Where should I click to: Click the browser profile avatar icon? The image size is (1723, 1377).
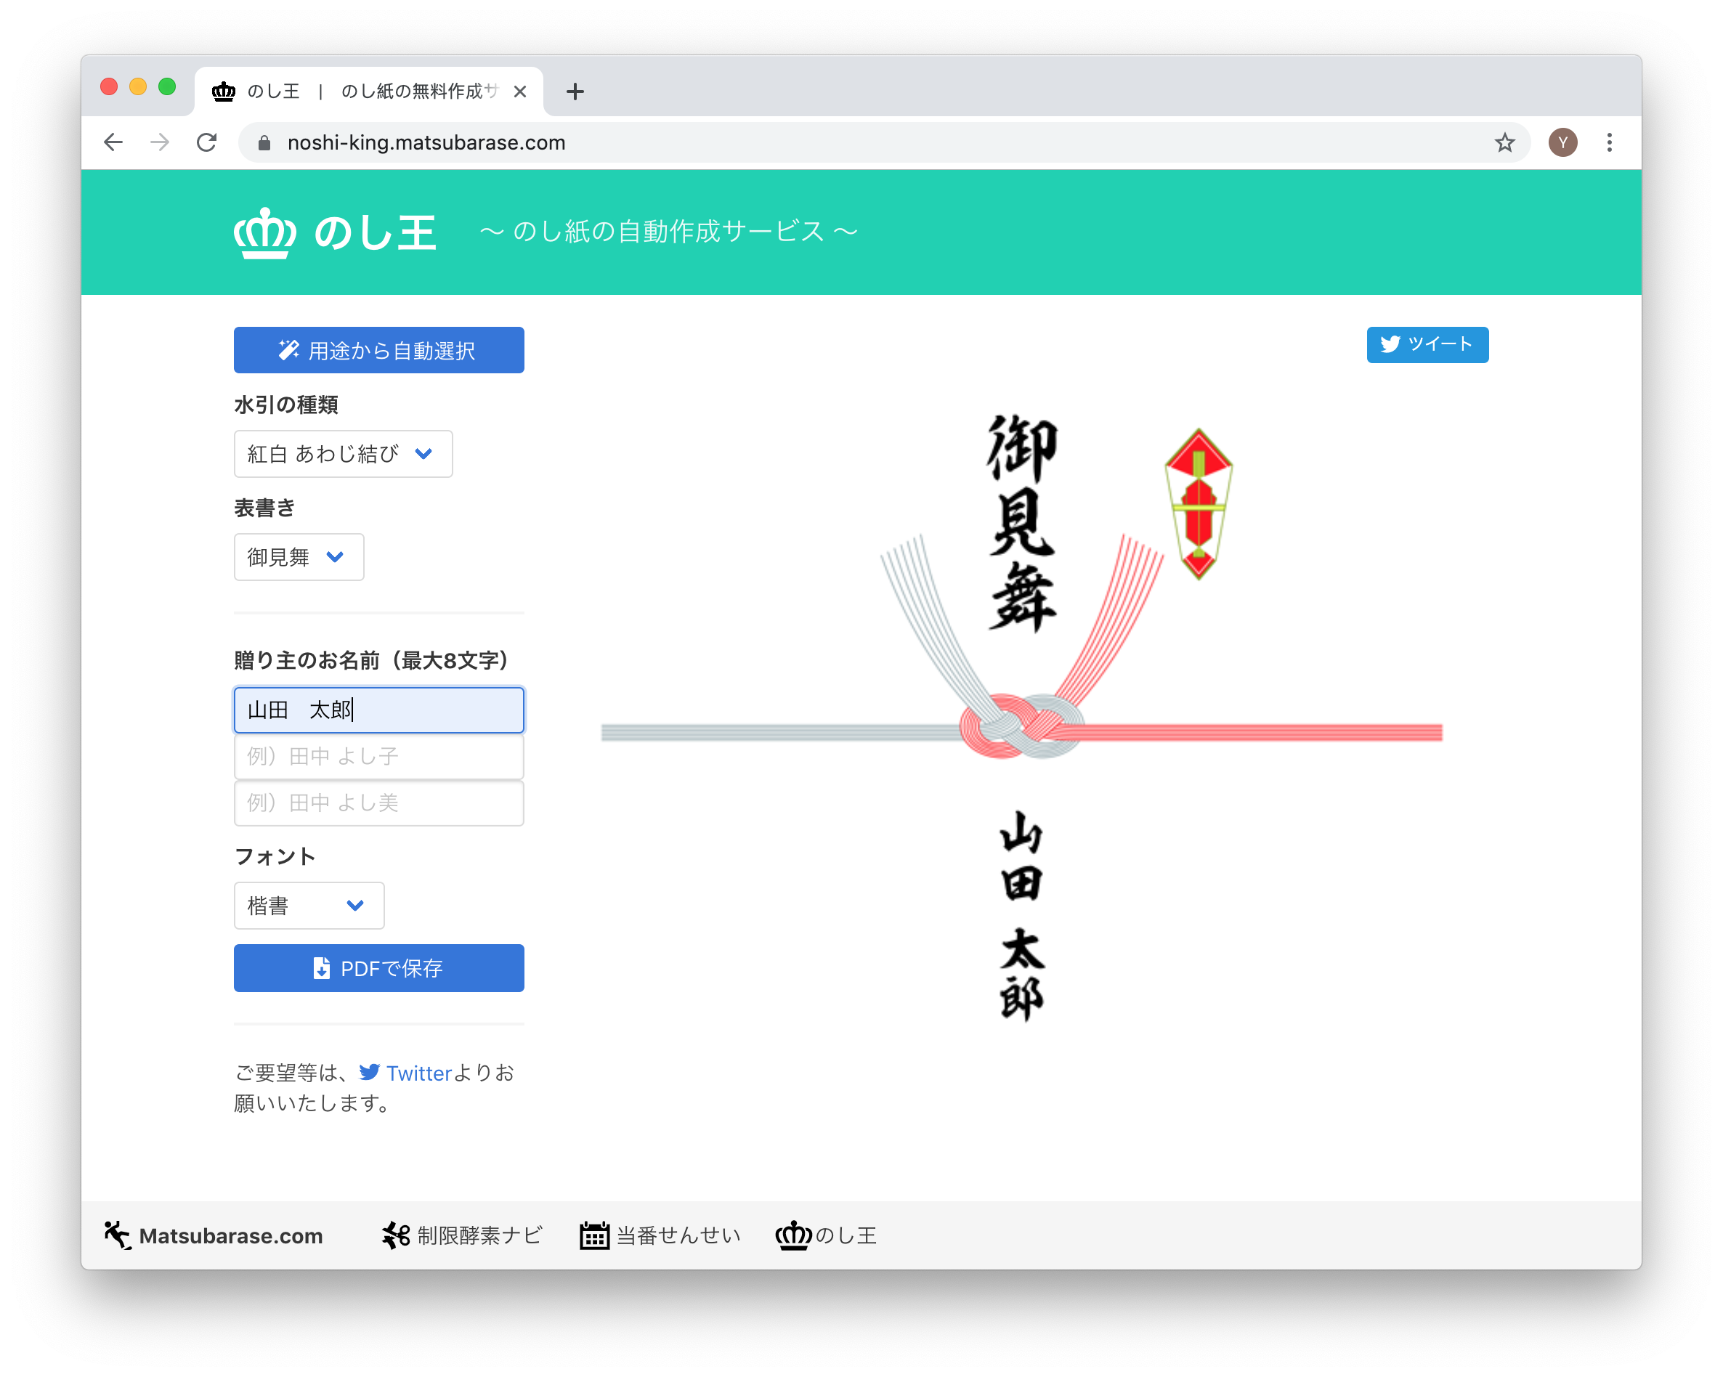click(1563, 142)
